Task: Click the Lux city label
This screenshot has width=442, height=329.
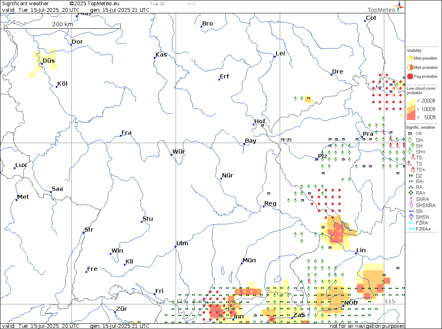Action: 21,165
